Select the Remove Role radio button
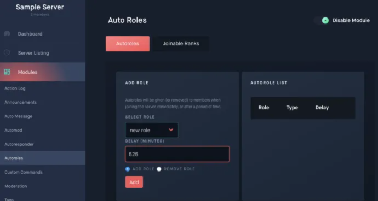This screenshot has height=201, width=378. click(159, 169)
